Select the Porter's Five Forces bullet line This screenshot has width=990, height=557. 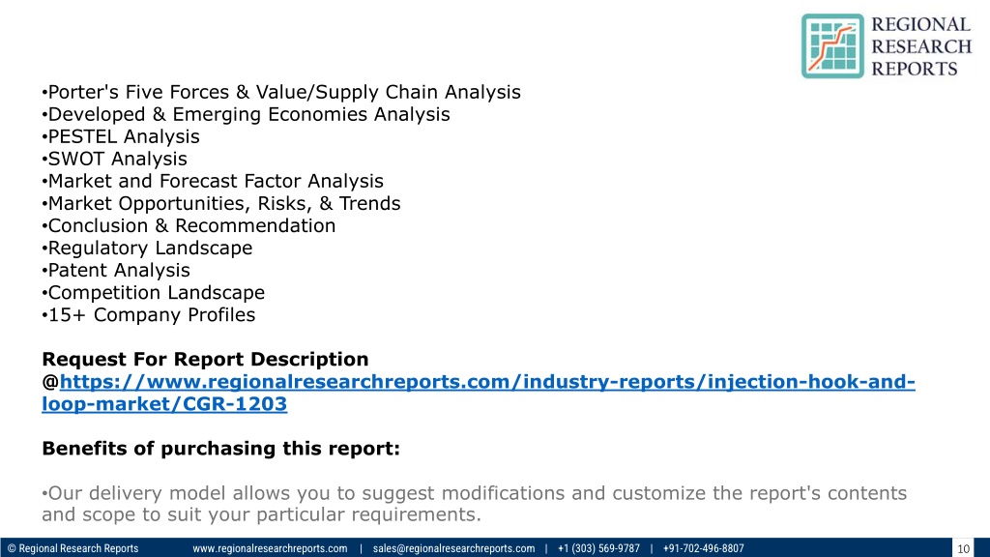281,92
